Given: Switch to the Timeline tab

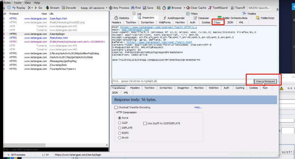Looking at the screenshot, I should pyautogui.click(x=249, y=14).
